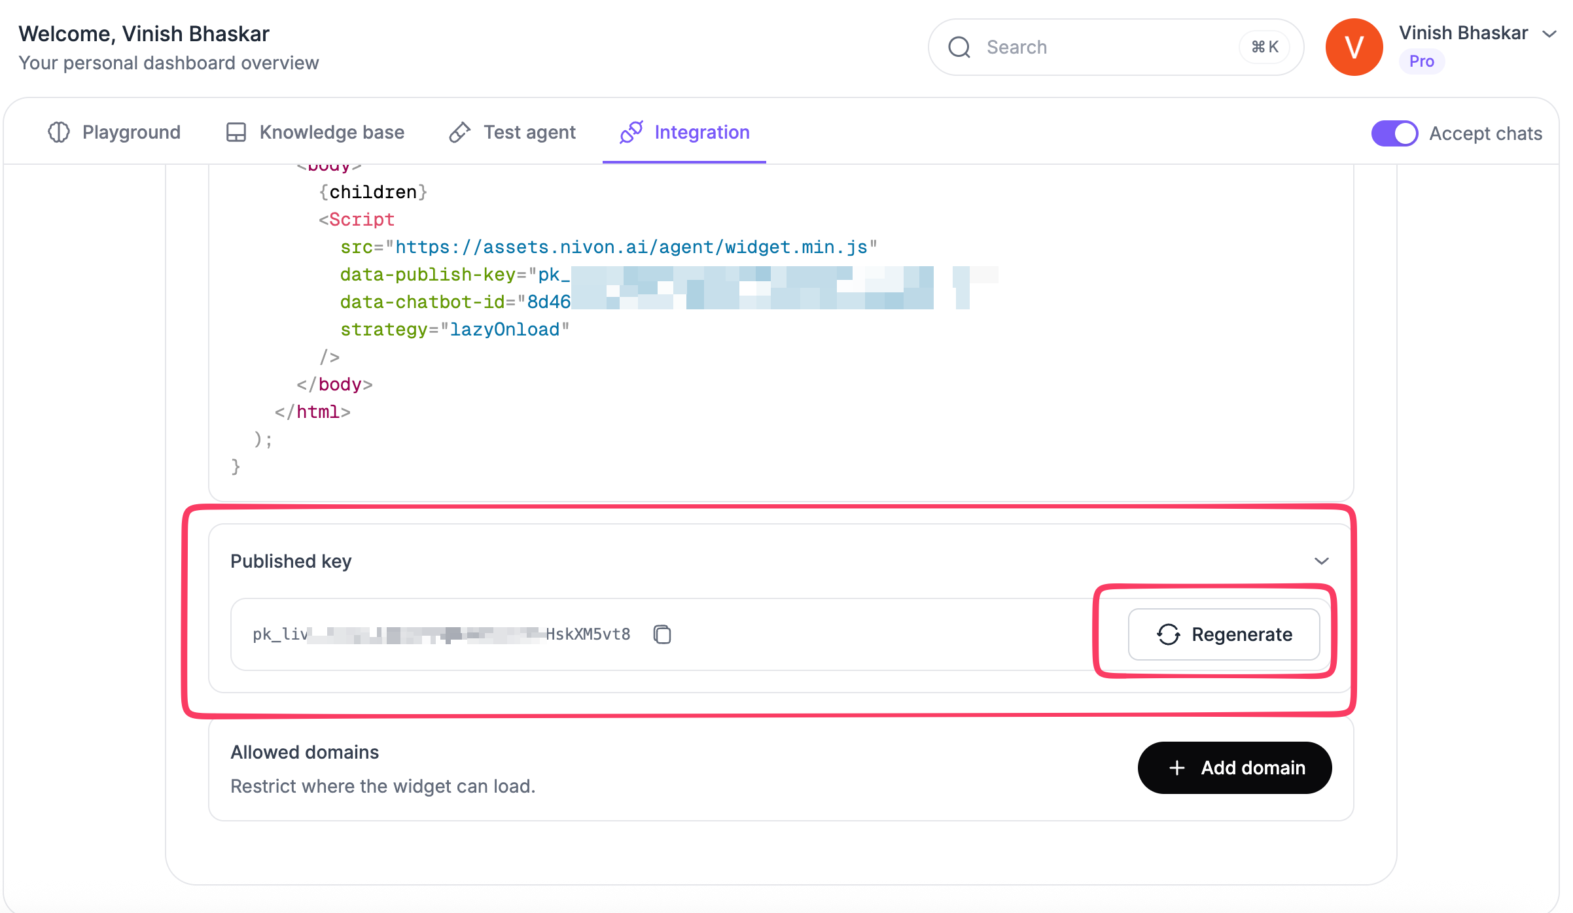Click the ⌘K shortcut badge
The width and height of the screenshot is (1573, 913).
pyautogui.click(x=1264, y=47)
